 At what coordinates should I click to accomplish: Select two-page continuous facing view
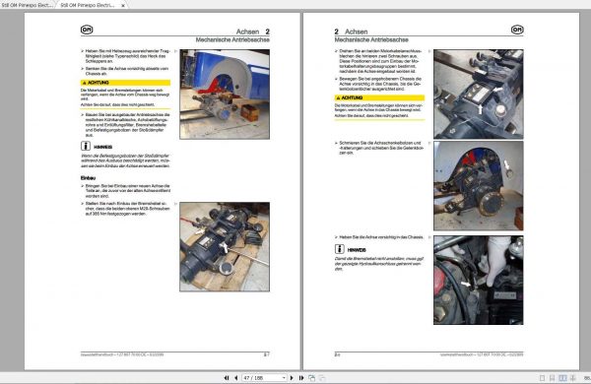[573, 377]
